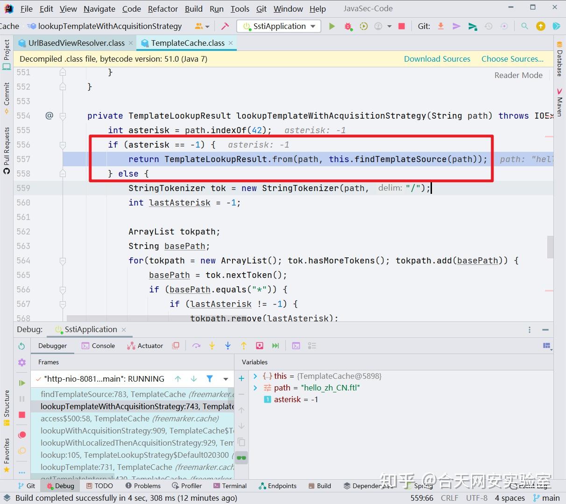Evaluate expression icon in debugger
Screen dimensions: 566x504
click(296, 346)
